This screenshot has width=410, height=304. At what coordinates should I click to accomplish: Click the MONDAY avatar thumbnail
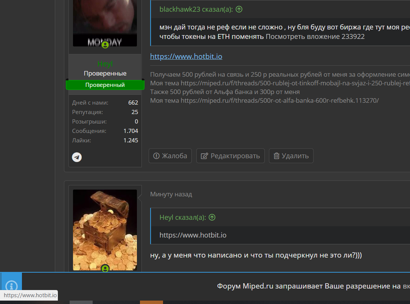pyautogui.click(x=105, y=23)
